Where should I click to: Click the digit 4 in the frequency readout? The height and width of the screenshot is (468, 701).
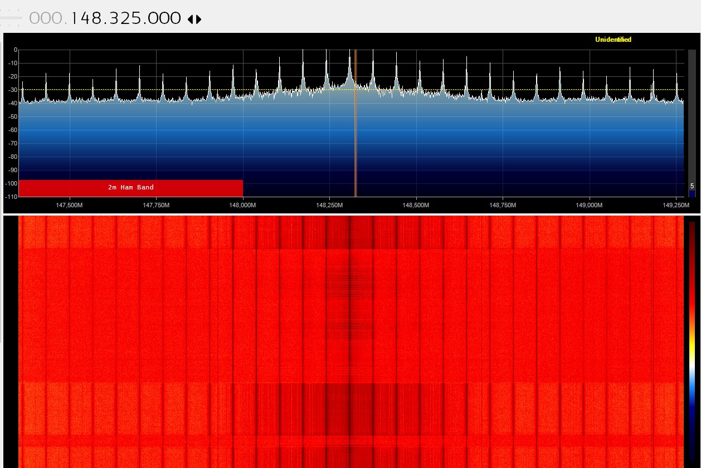click(85, 19)
